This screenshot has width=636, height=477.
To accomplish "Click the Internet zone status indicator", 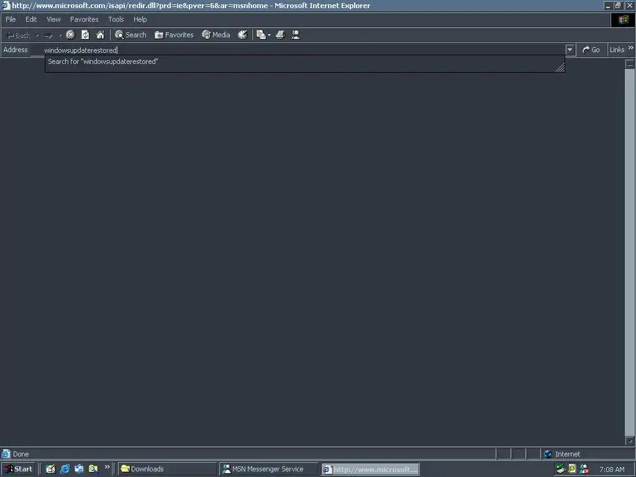I will pyautogui.click(x=562, y=454).
